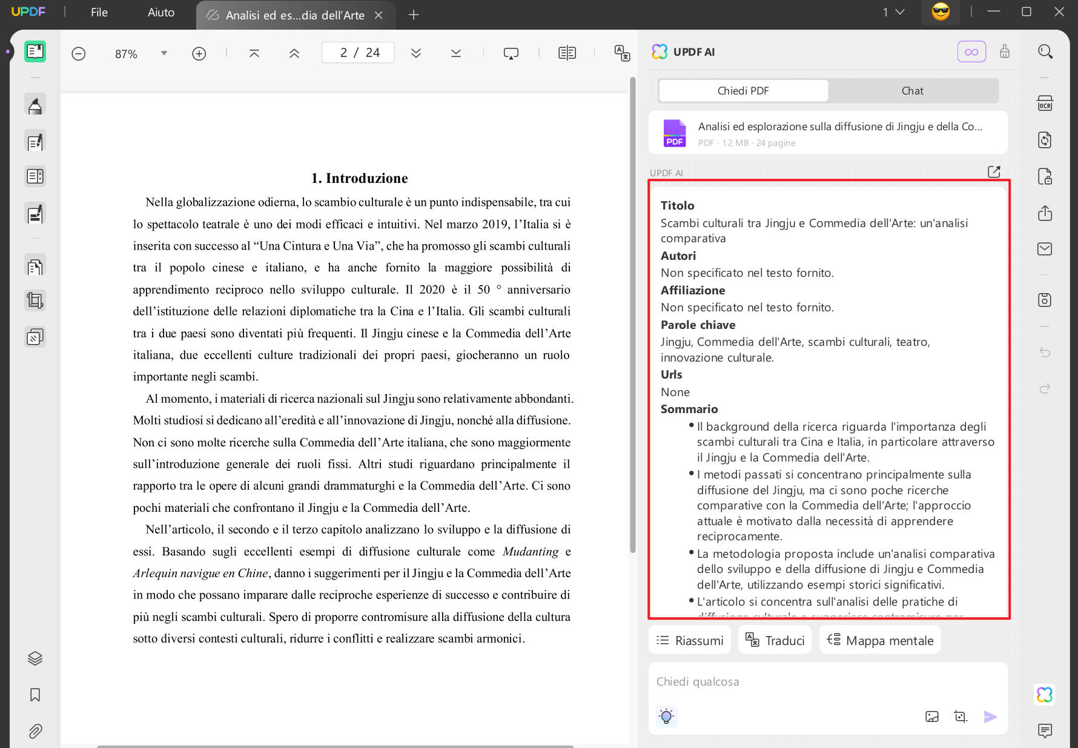1078x748 pixels.
Task: Select the Crop Pages tool
Action: [x=35, y=300]
